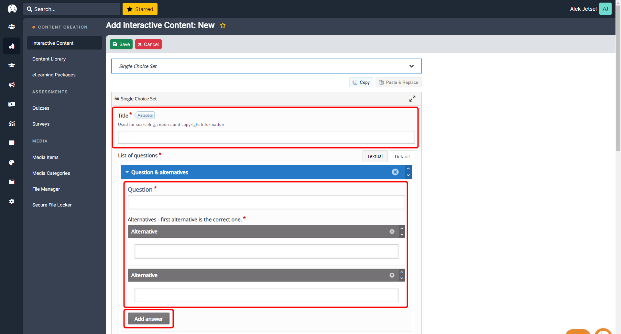Screen dimensions: 621x334
Task: Move the second Alternative up
Action: tap(402, 272)
